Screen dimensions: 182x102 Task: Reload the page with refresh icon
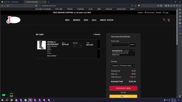click(8, 6)
